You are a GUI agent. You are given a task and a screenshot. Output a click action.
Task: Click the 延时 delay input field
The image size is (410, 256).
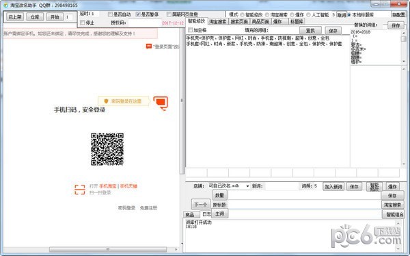pos(95,14)
